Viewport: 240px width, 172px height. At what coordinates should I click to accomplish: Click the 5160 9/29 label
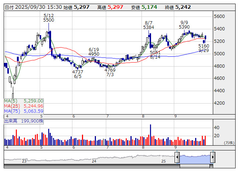pos(204,48)
